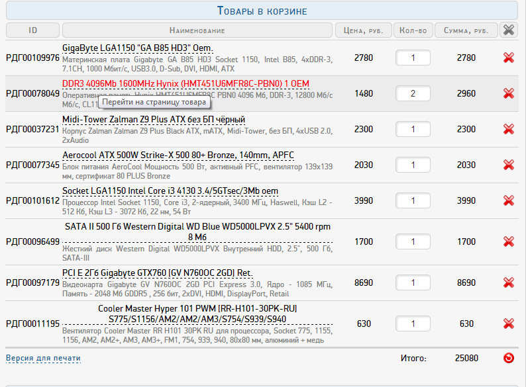Delete DDR3 4096Mb Hynix memory from cart
The image size is (526, 387).
[509, 93]
